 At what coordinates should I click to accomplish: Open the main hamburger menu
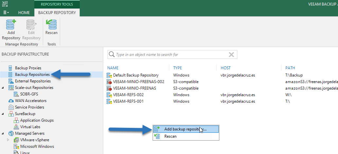click(6, 12)
